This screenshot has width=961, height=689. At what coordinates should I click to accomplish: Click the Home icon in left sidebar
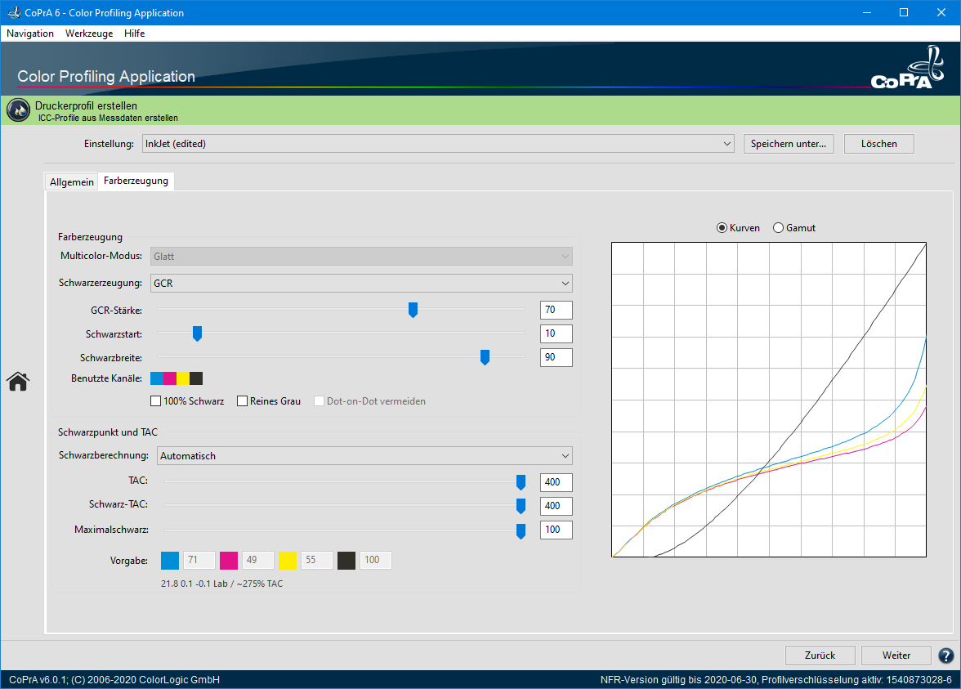click(x=18, y=381)
